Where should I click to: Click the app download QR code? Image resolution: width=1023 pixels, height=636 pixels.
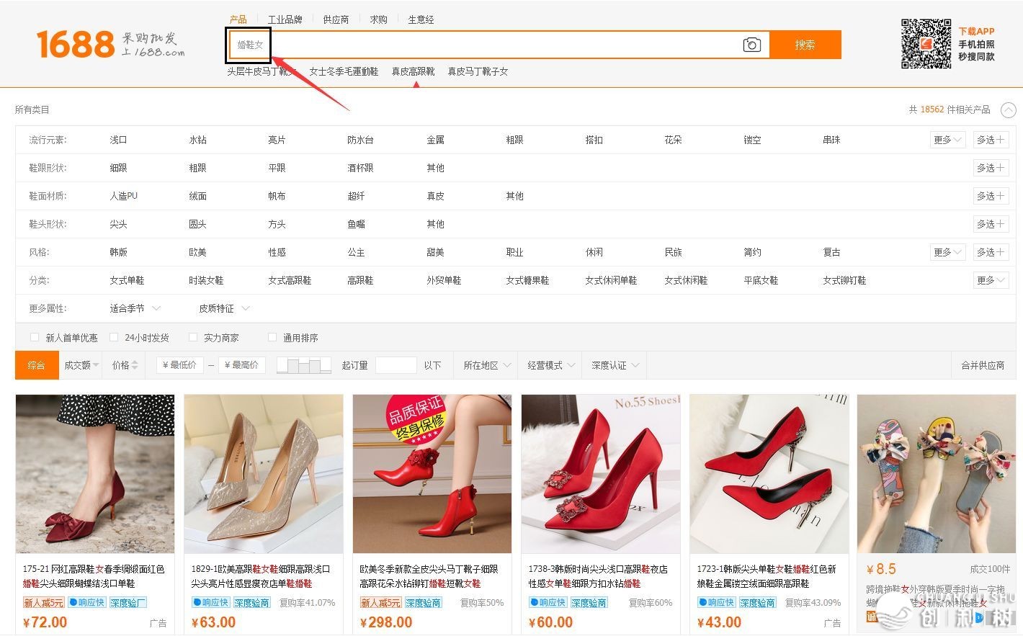coord(926,44)
